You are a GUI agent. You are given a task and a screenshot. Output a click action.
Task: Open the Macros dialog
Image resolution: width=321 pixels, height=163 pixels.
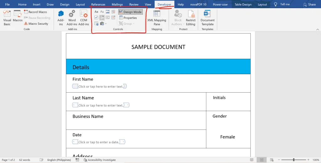[x=18, y=16]
